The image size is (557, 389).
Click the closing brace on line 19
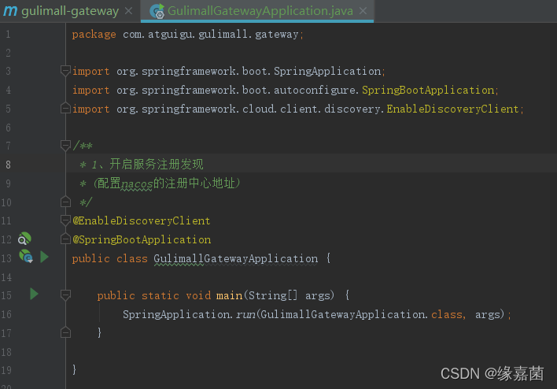pyautogui.click(x=74, y=370)
